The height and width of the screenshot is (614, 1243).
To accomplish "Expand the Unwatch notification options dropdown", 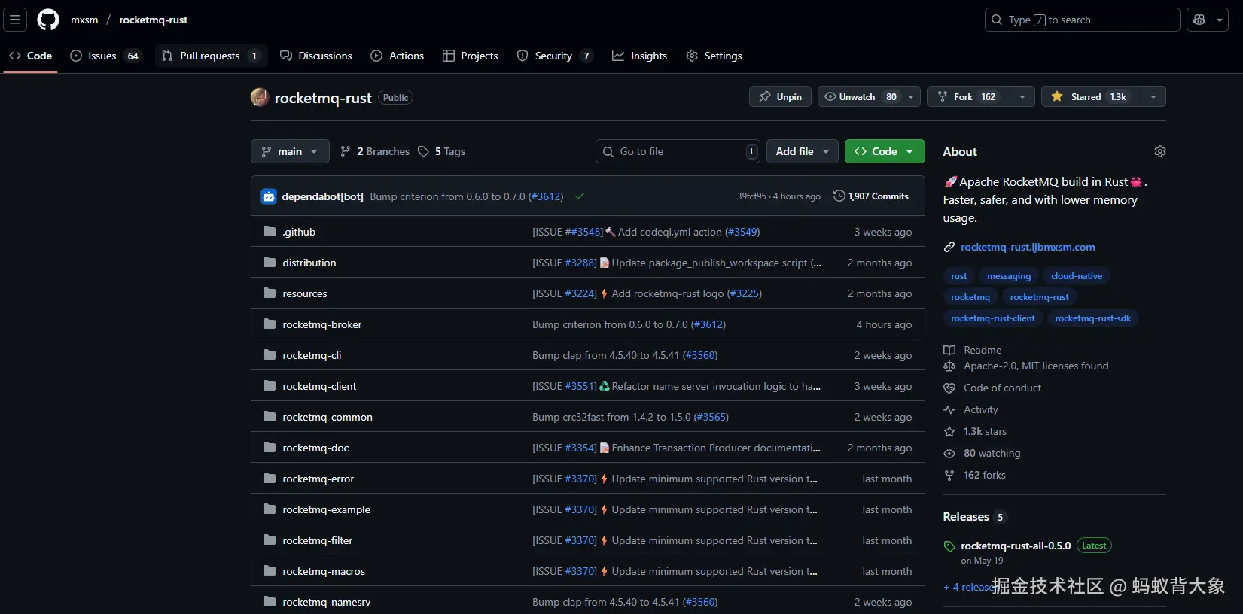I will click(x=911, y=96).
